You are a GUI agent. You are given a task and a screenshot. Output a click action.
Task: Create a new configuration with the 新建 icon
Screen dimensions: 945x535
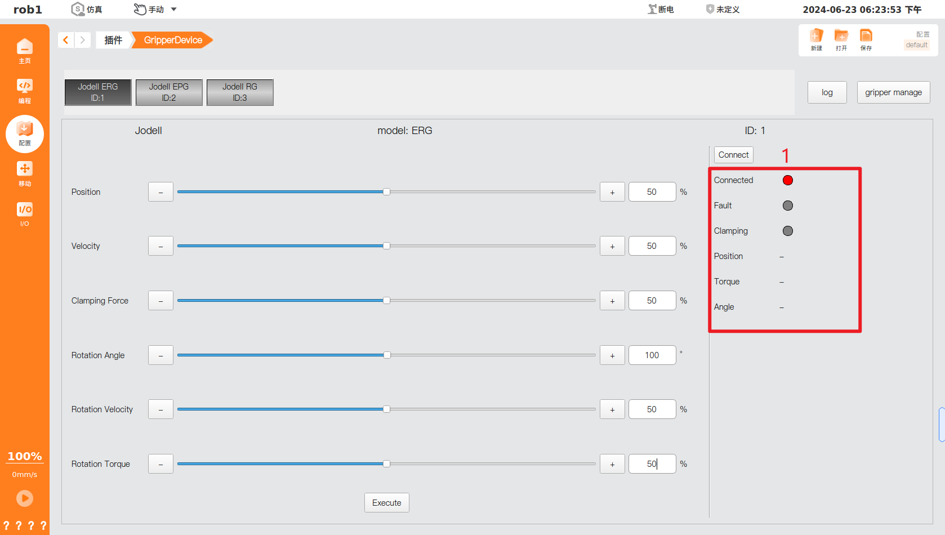[x=816, y=39]
